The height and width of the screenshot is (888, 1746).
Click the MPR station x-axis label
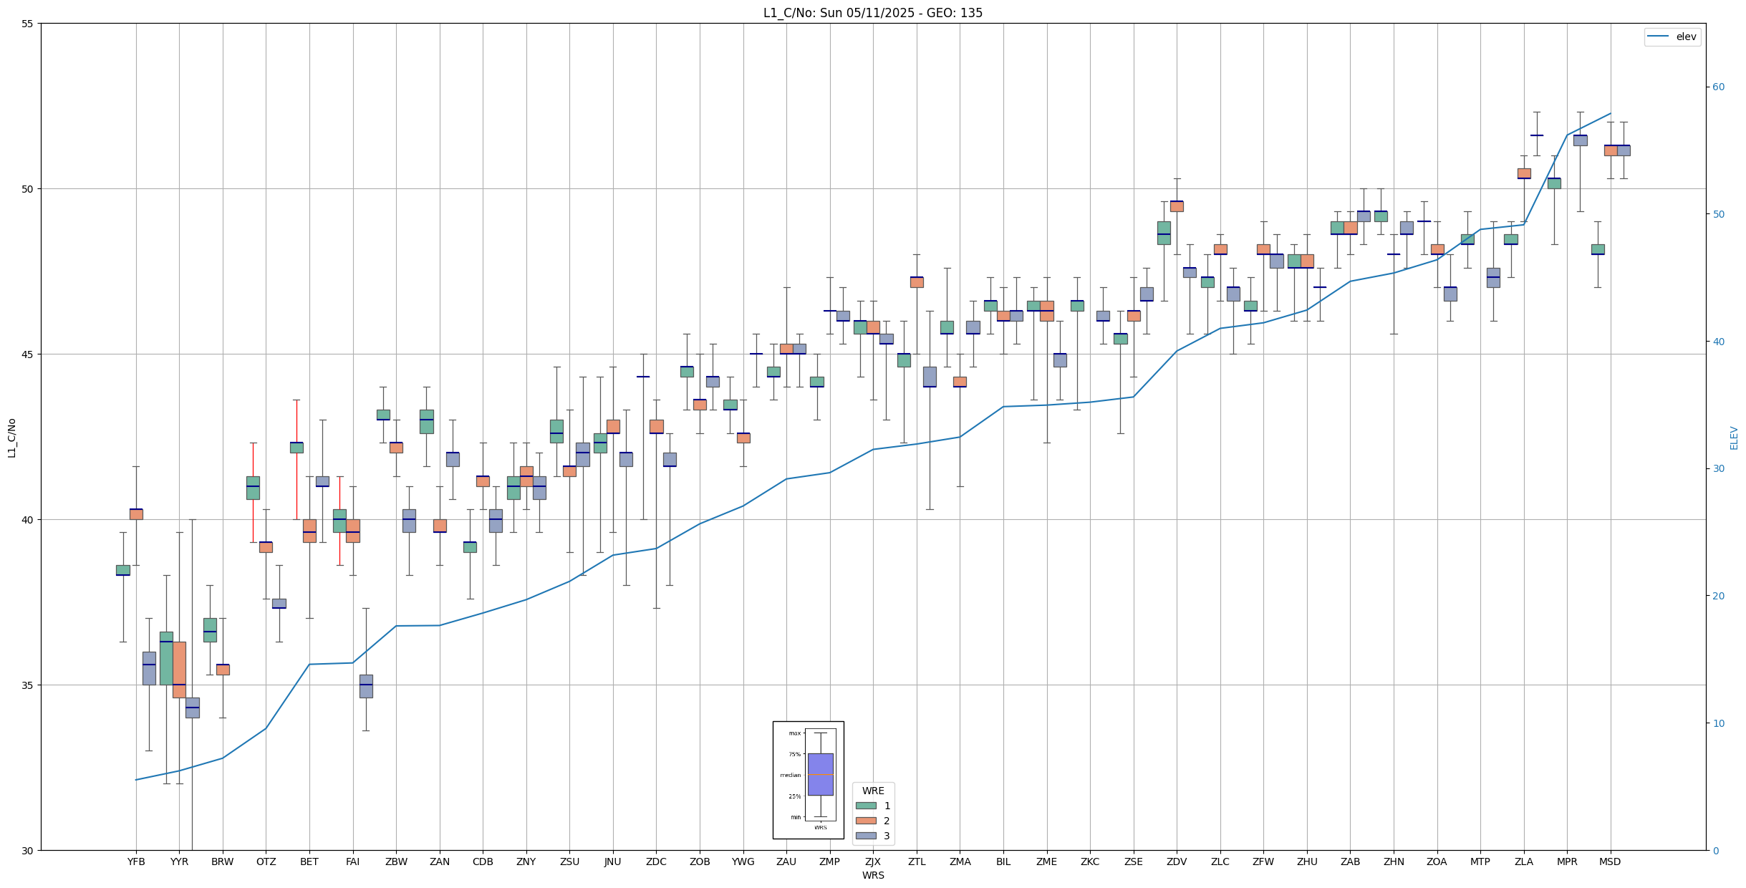coord(1567,862)
